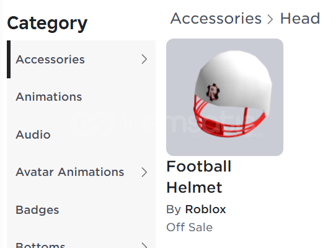
Task: Click Head in the breadcrumb trail
Action: [x=300, y=19]
